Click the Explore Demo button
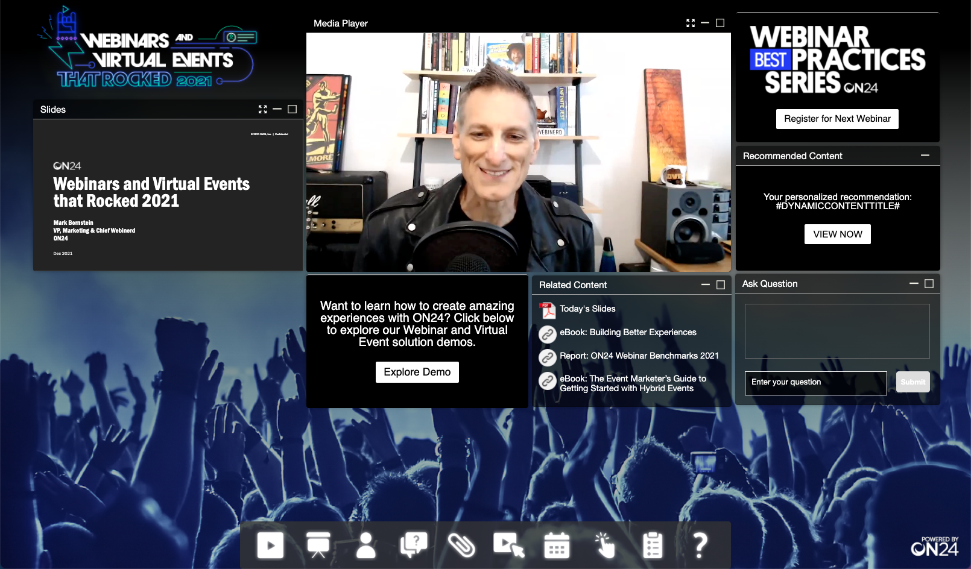Image resolution: width=971 pixels, height=569 pixels. 417,372
